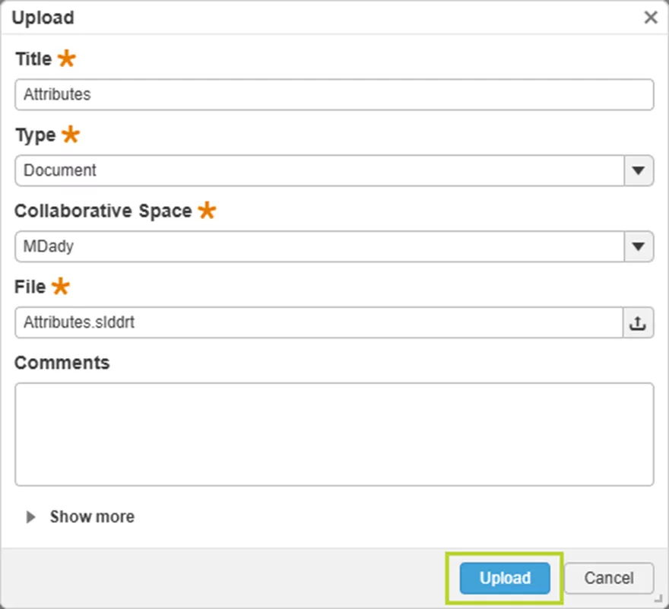
Task: Click the X to close the Upload dialog
Action: pos(651,17)
